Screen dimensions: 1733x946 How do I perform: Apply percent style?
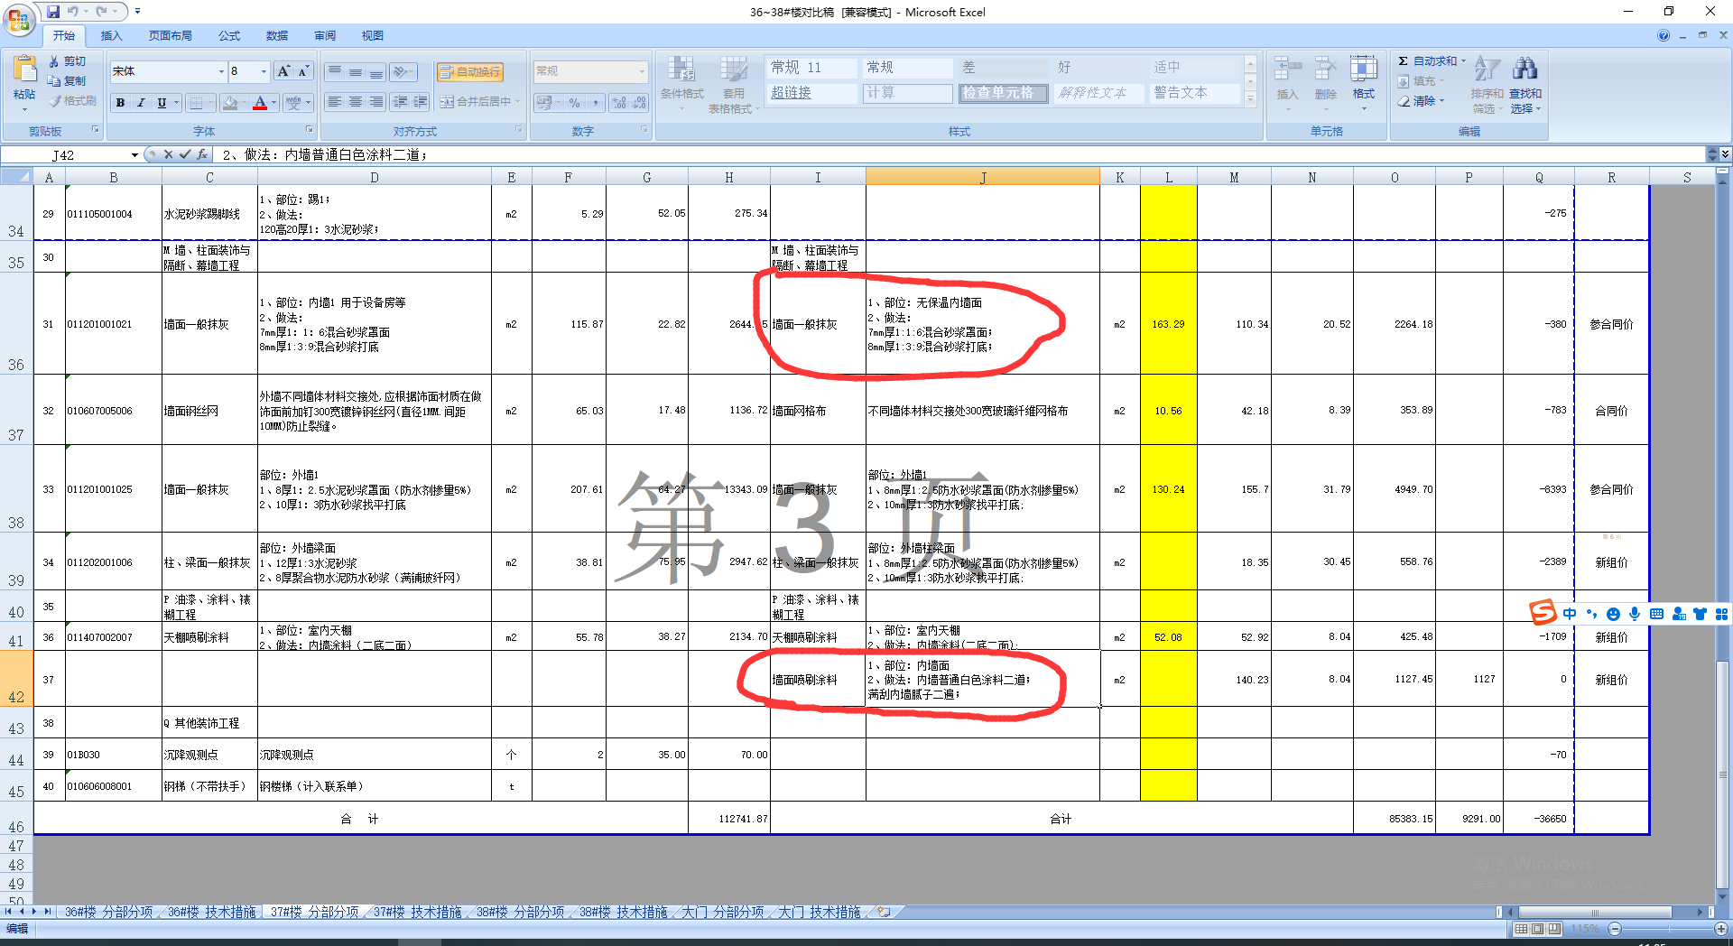pos(575,103)
